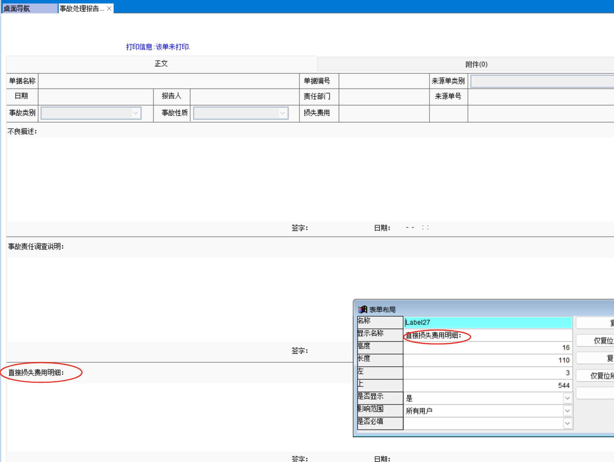Select the 直接损失费用明细 label on the form
614x462 pixels.
36,372
